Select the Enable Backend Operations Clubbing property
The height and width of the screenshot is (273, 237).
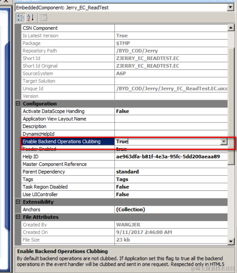coord(68,142)
